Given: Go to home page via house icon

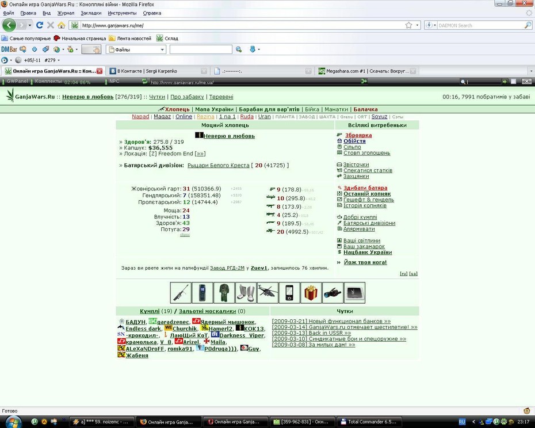Looking at the screenshot, I should click(x=62, y=25).
